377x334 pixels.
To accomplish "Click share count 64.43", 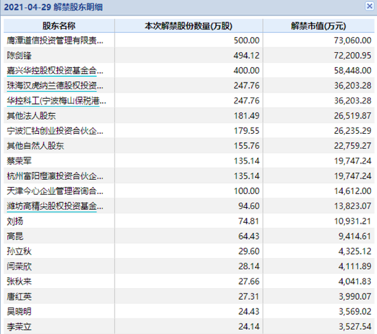I will [x=249, y=237].
